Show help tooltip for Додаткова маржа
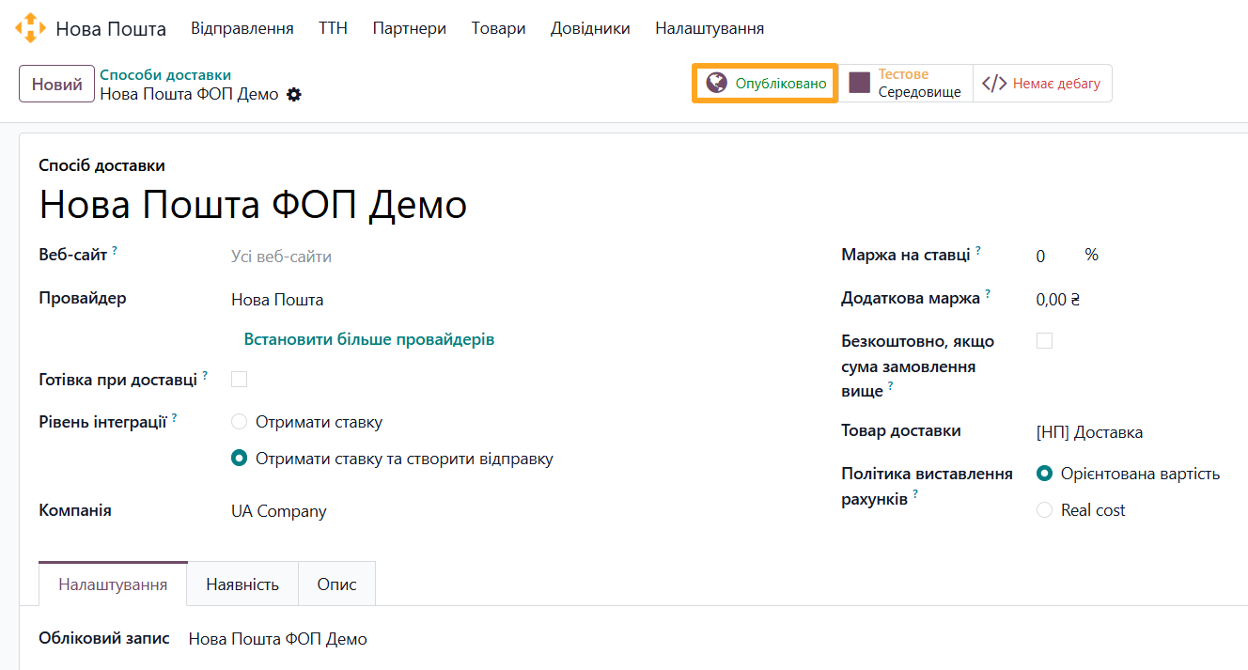1248x670 pixels. point(989,294)
